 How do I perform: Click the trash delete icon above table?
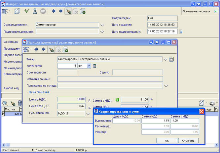(20, 103)
